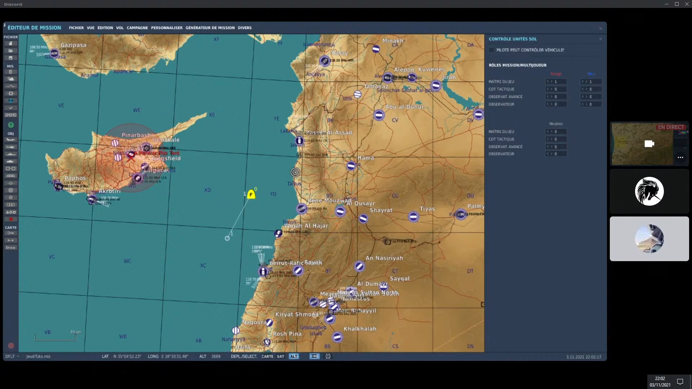
Task: Click the EN DIRECT stream thumbnail
Action: 642,144
